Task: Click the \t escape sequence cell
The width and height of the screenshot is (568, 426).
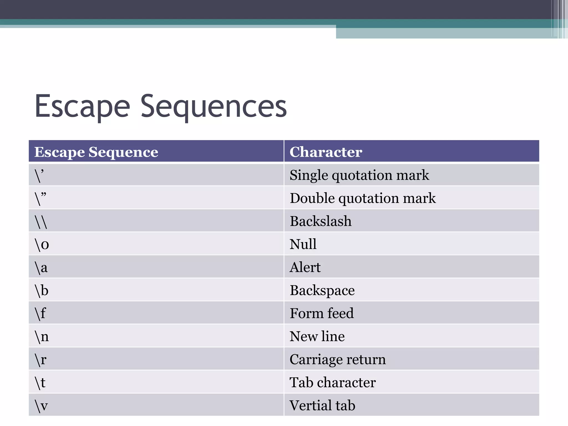Action: click(40, 382)
